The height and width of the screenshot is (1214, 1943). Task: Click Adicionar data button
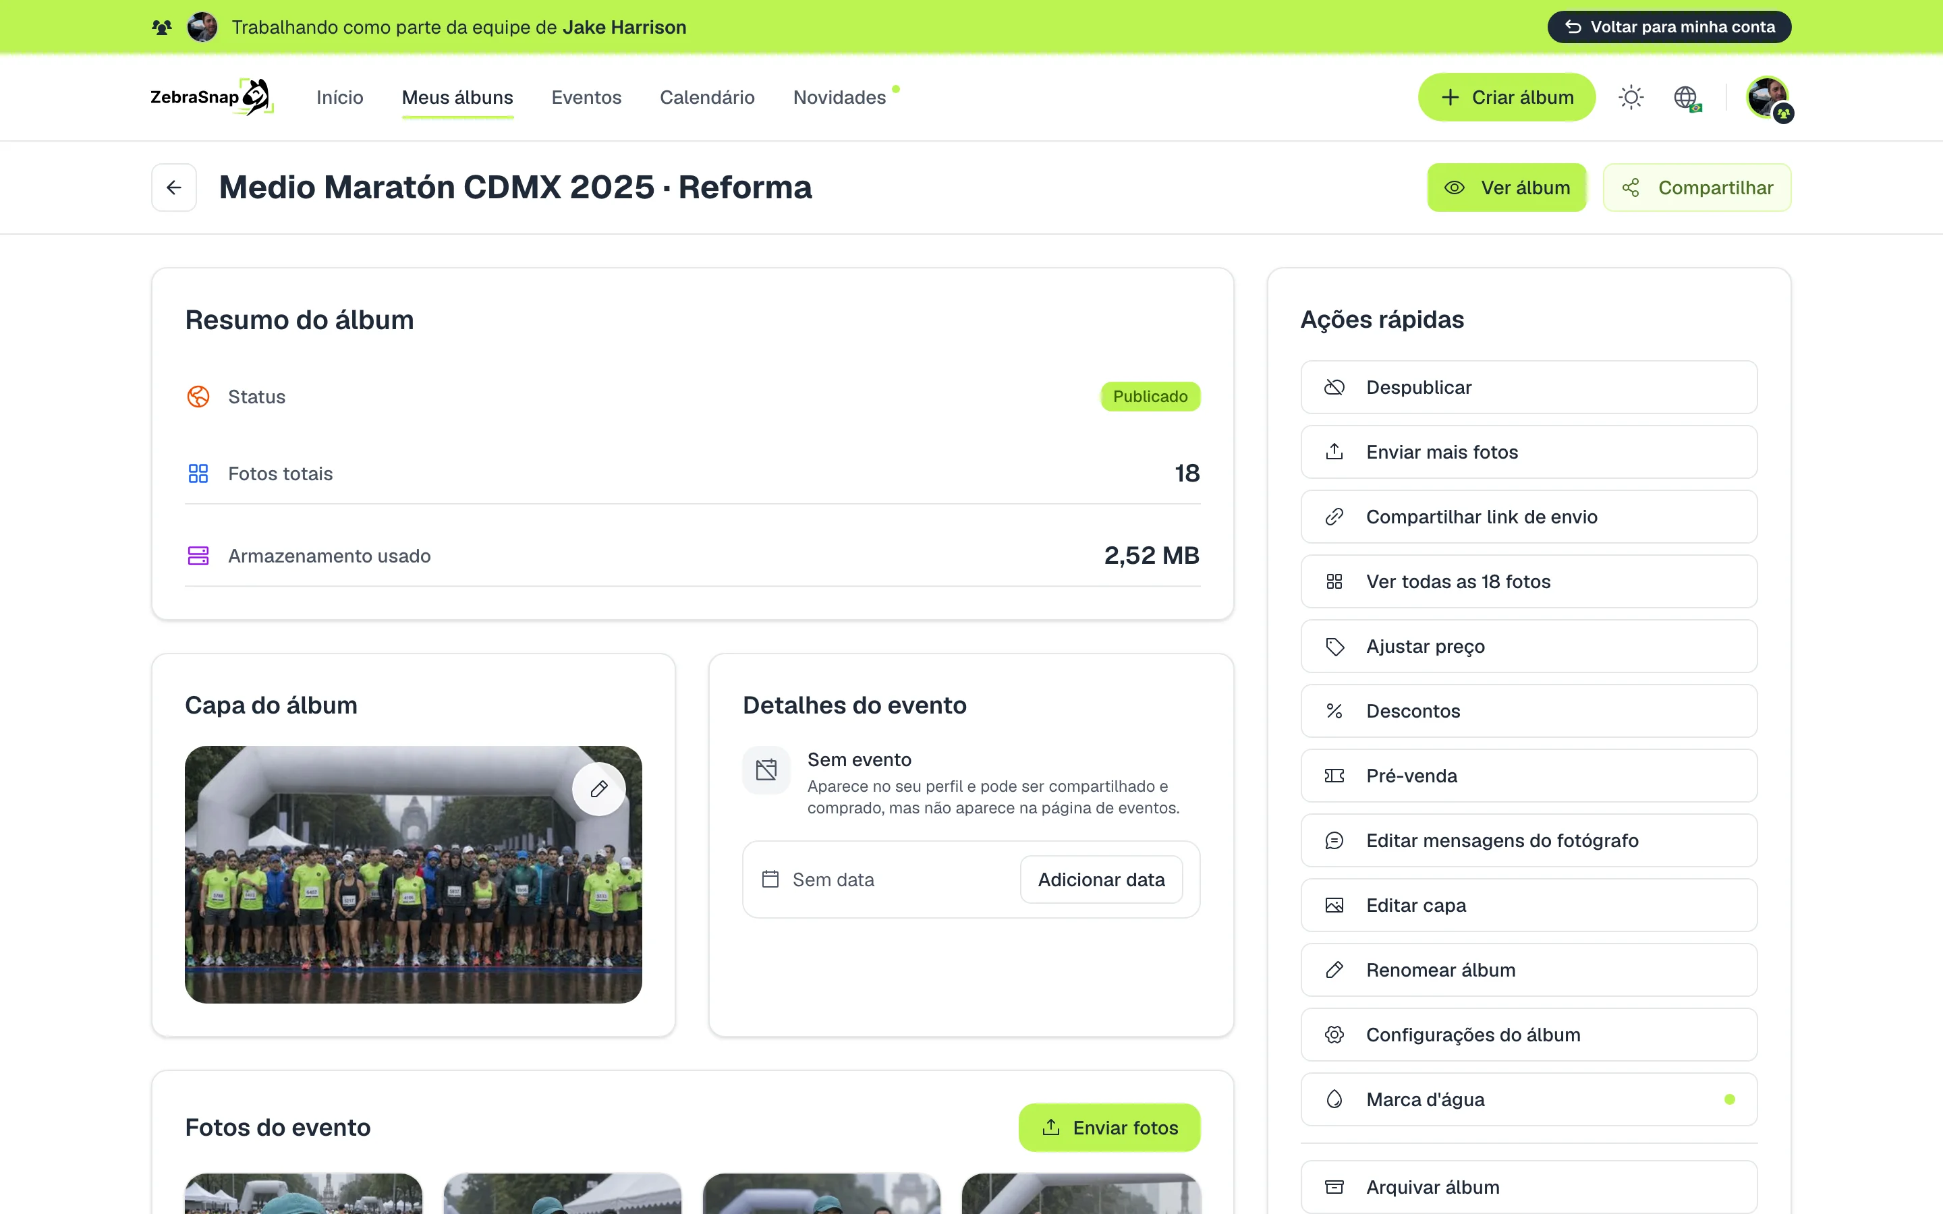(x=1101, y=879)
